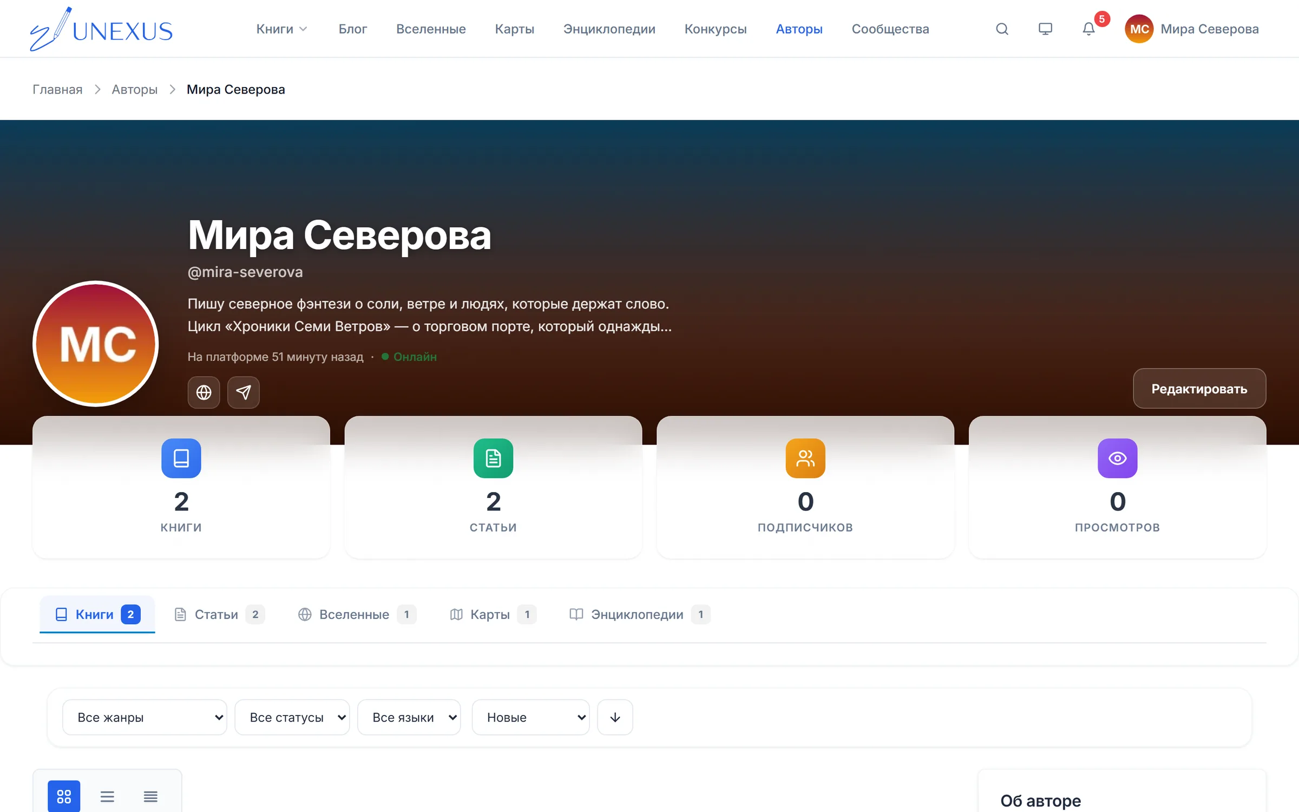Image resolution: width=1299 pixels, height=812 pixels.
Task: Click the Мира Северова breadcrumb text
Action: [235, 89]
